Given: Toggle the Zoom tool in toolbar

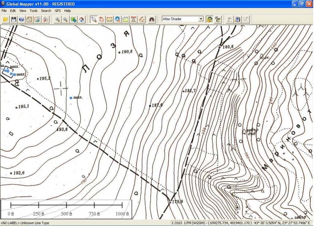Looking at the screenshot, I should tap(94, 19).
